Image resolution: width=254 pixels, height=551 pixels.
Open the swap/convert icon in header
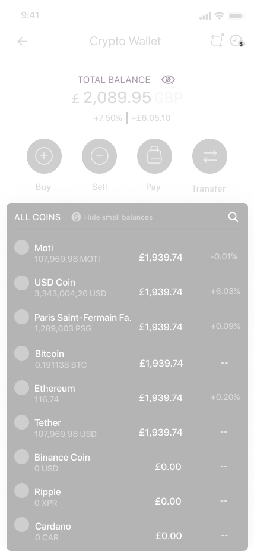217,41
